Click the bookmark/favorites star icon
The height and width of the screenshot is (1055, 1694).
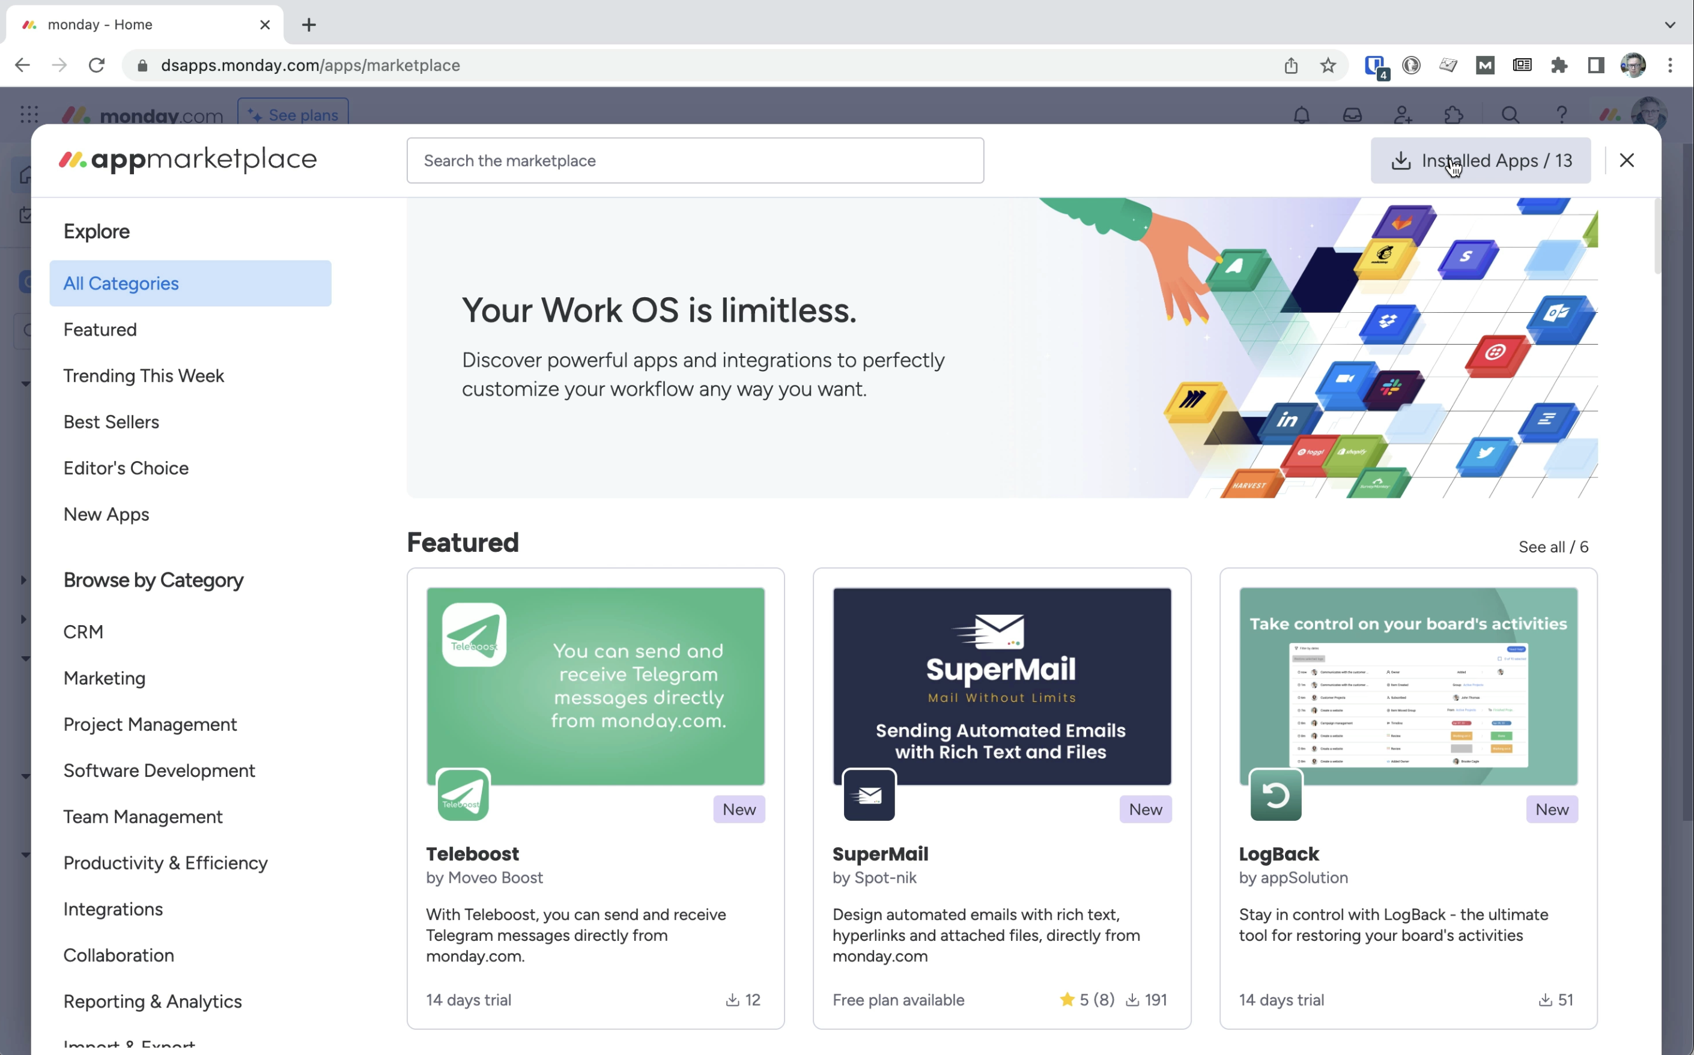(x=1328, y=64)
